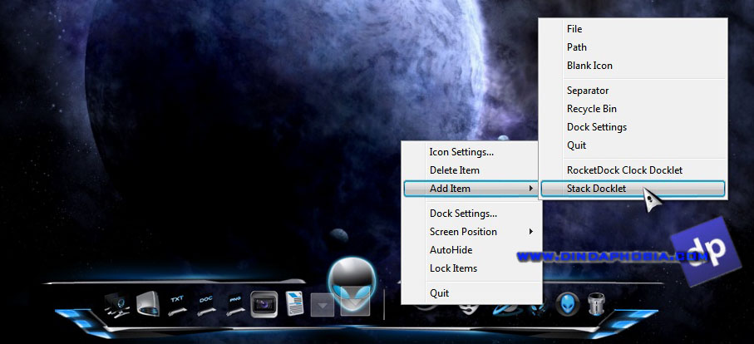Open the silver hard drive dock icon
The height and width of the screenshot is (344, 754).
pos(147,304)
